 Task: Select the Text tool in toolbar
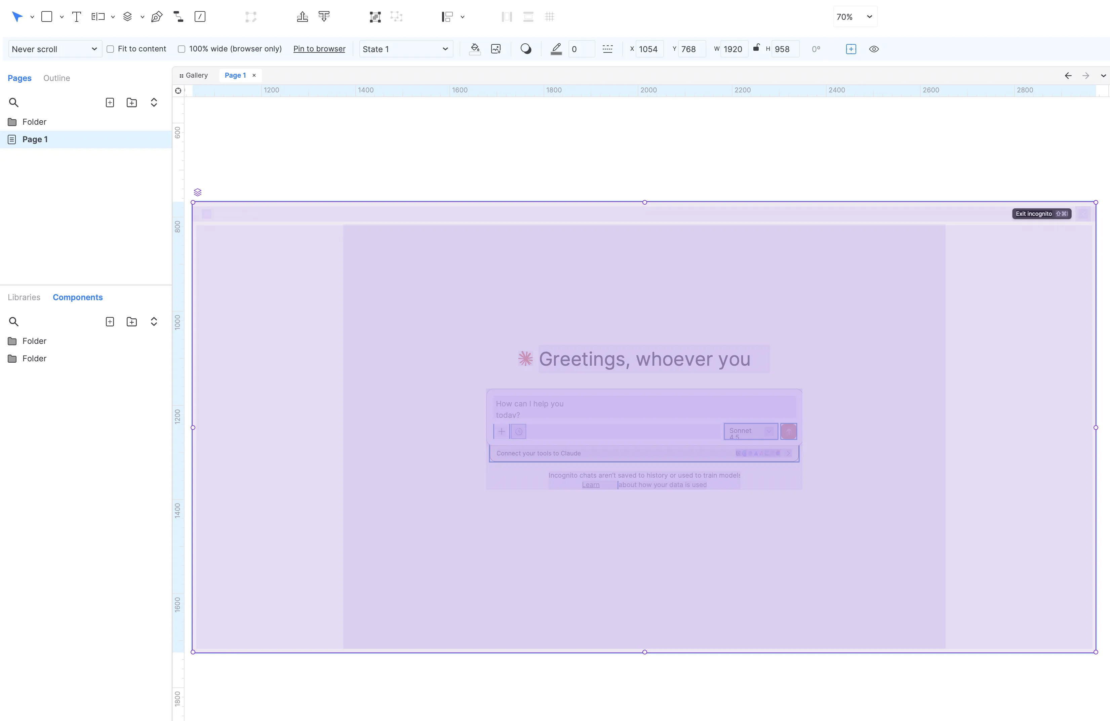77,17
